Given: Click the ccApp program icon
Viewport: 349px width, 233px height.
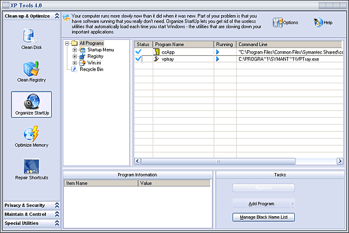Looking at the screenshot, I should (156, 52).
